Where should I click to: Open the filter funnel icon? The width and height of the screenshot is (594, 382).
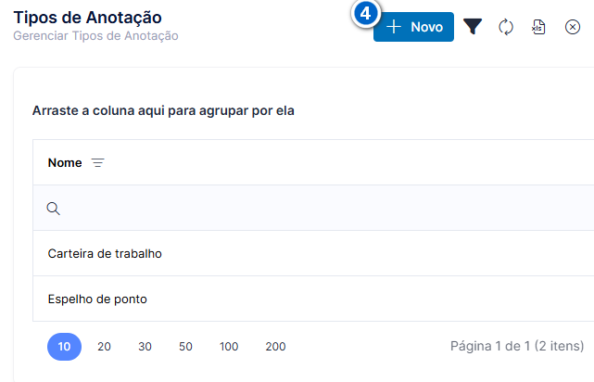pos(473,27)
